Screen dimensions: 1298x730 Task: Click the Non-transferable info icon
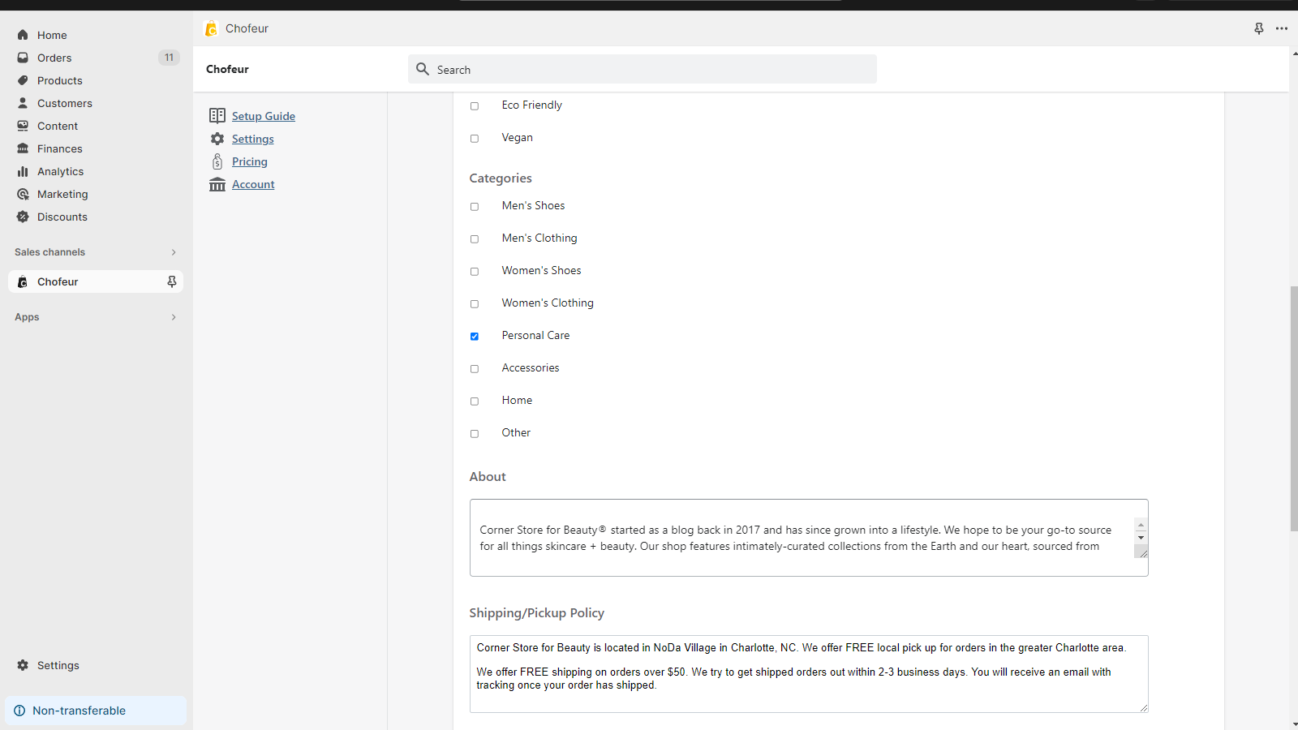(19, 711)
